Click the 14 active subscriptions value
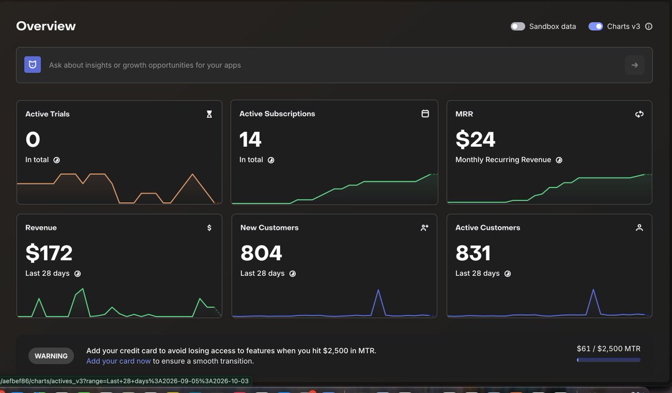This screenshot has height=393, width=672. coord(251,139)
